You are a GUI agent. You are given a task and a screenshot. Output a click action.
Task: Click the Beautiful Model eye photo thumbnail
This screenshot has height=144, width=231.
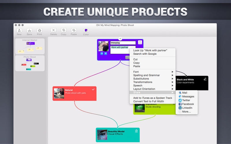click(x=102, y=134)
